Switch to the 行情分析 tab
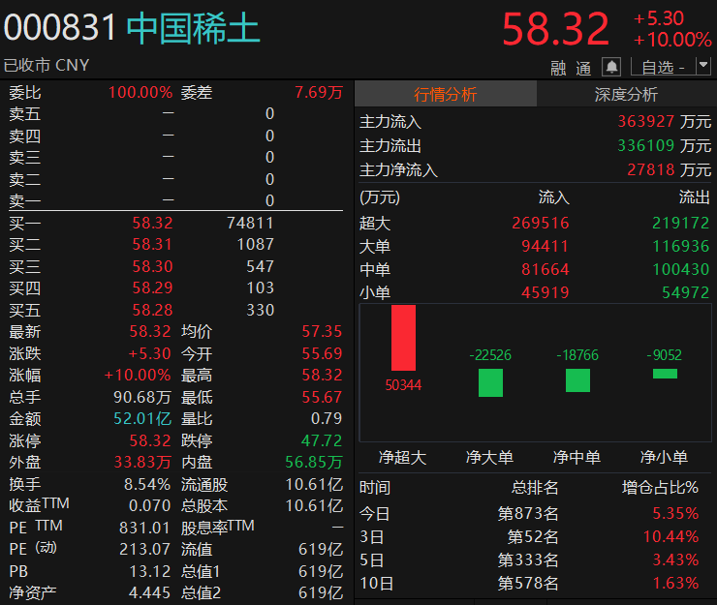 (446, 94)
